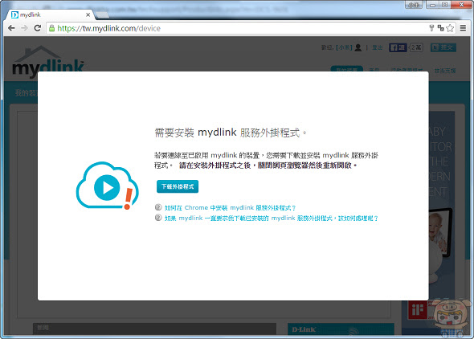474x339 pixels.
Task: Open link about repeated plugin download requests
Action: click(272, 218)
